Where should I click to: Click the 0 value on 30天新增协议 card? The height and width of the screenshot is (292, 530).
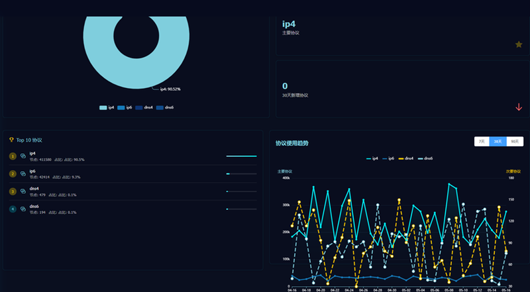[x=285, y=86]
